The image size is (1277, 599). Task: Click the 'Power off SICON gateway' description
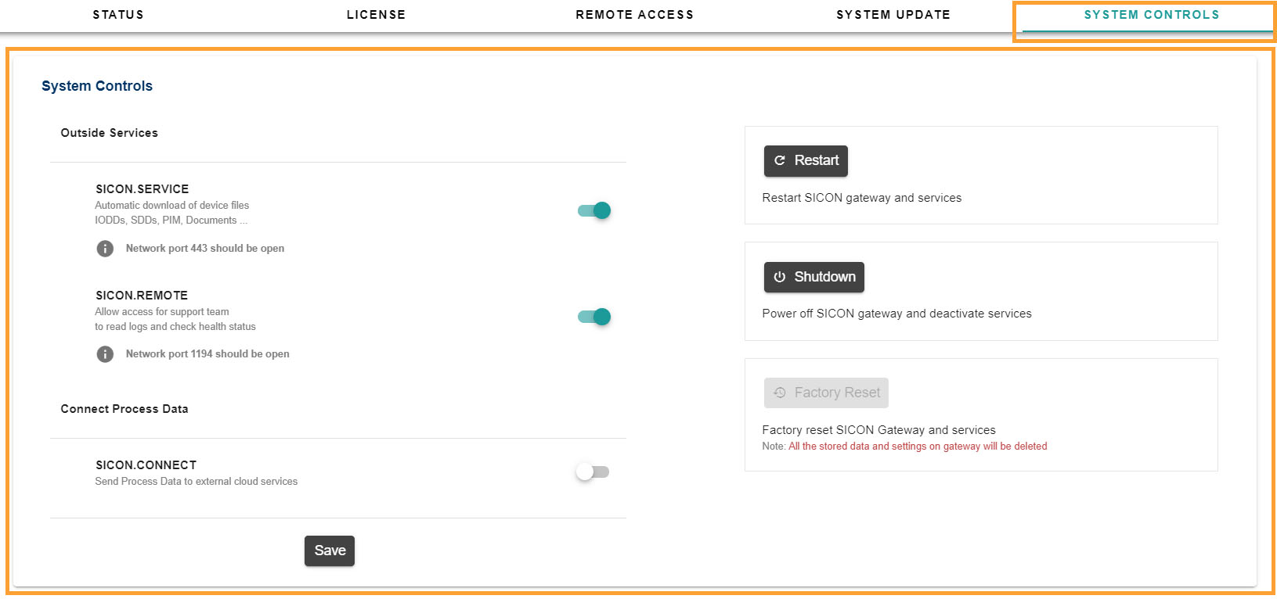point(896,314)
